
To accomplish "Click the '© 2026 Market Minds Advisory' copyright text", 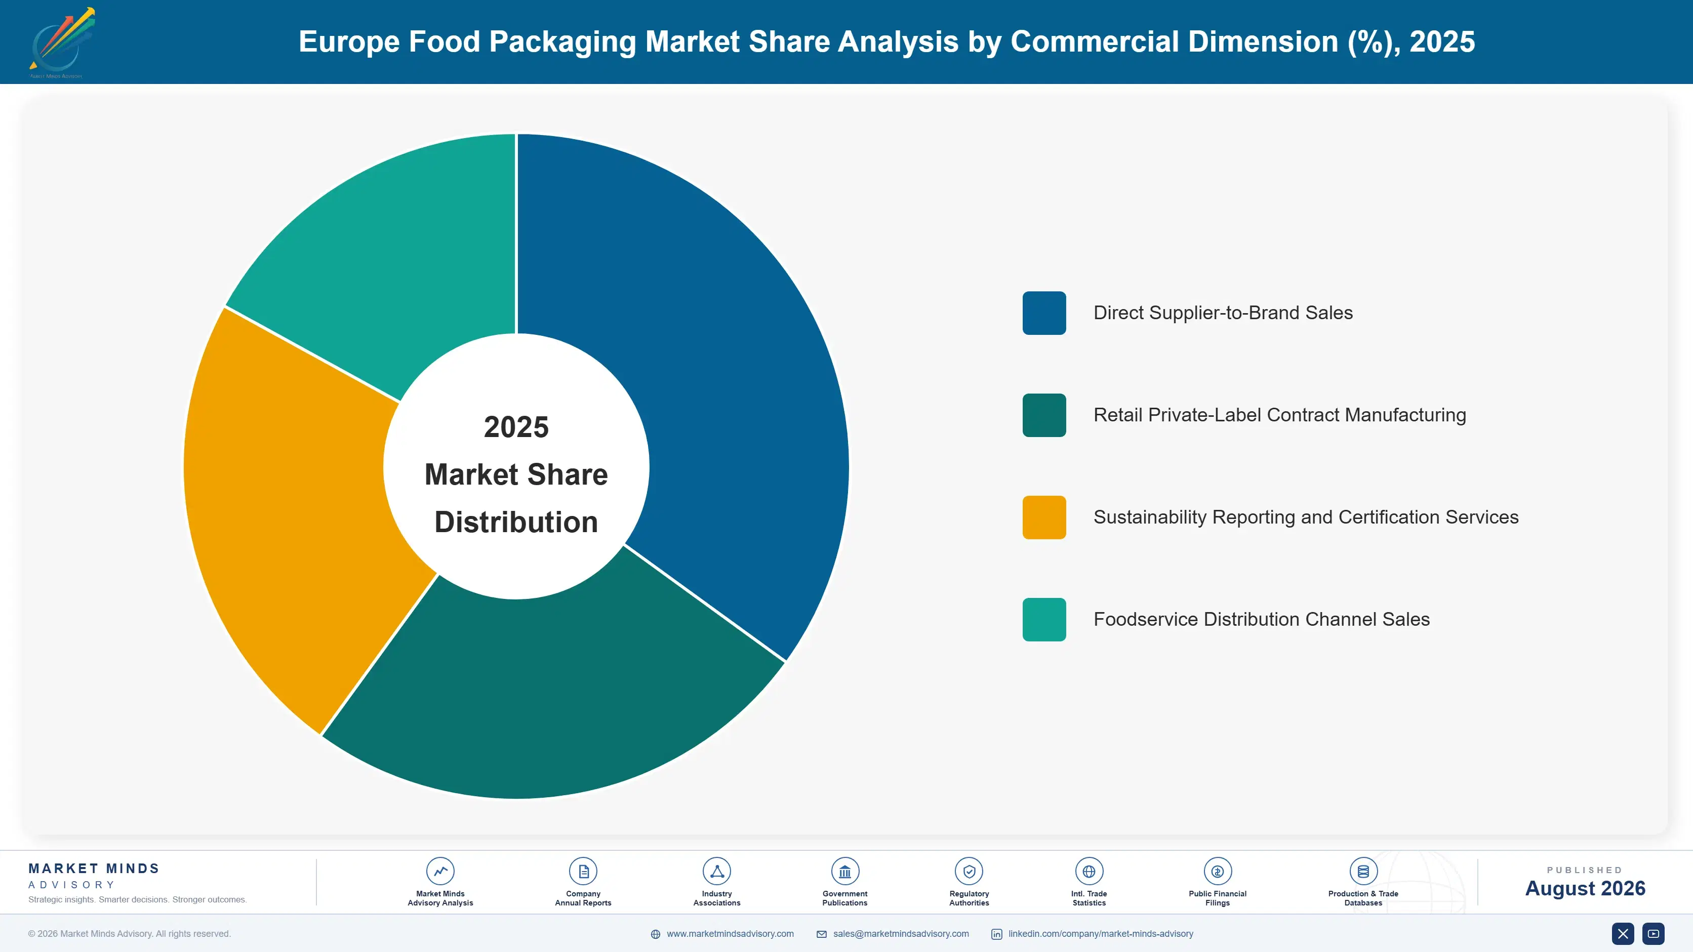I will pos(130,934).
